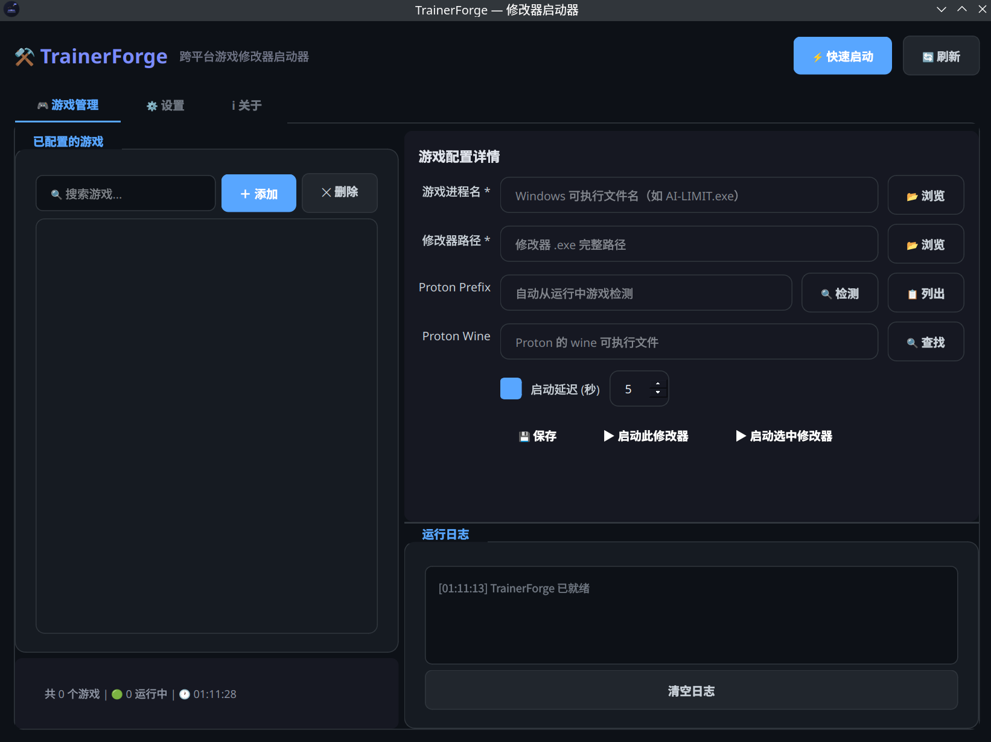The width and height of the screenshot is (991, 742).
Task: Browse for the game process executable
Action: pyautogui.click(x=926, y=195)
